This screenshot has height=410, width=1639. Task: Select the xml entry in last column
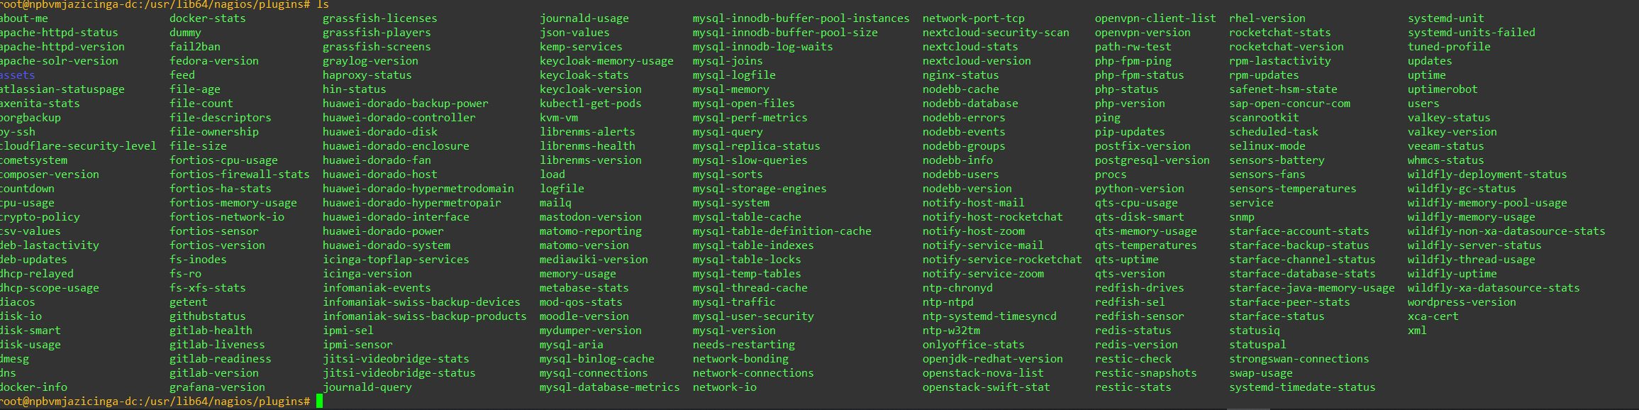1417,331
